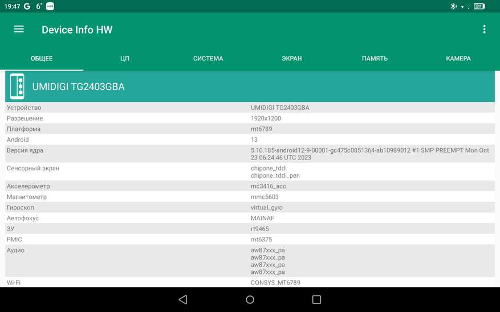
Task: Tap the mc3416_acc value
Action: 268,186
